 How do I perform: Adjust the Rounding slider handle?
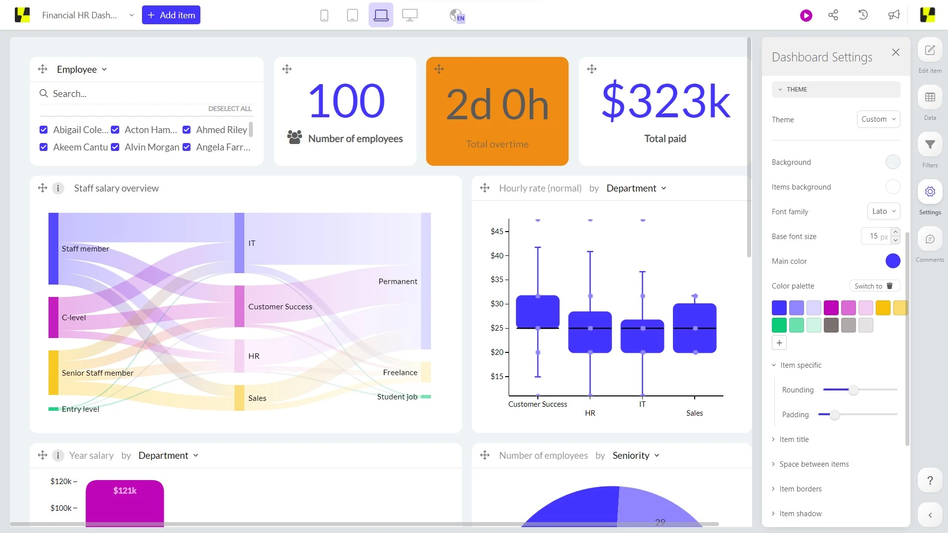853,390
